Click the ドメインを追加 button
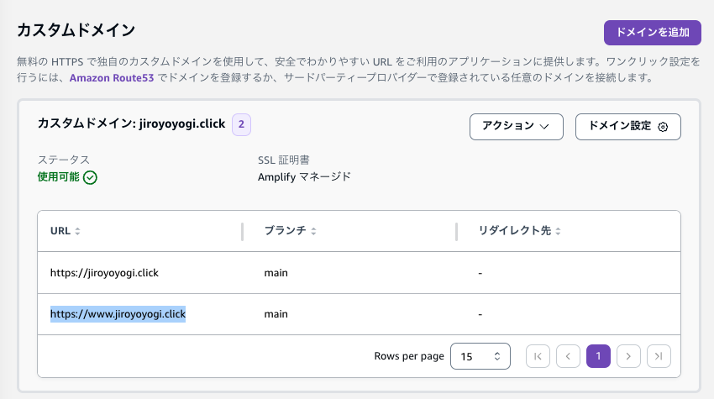The image size is (714, 399). [x=652, y=33]
